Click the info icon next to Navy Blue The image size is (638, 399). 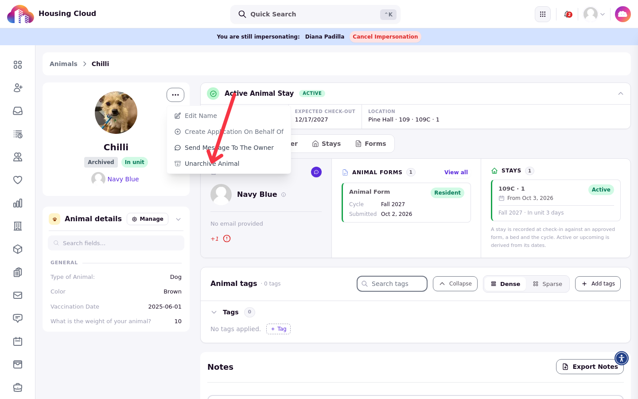pyautogui.click(x=284, y=195)
